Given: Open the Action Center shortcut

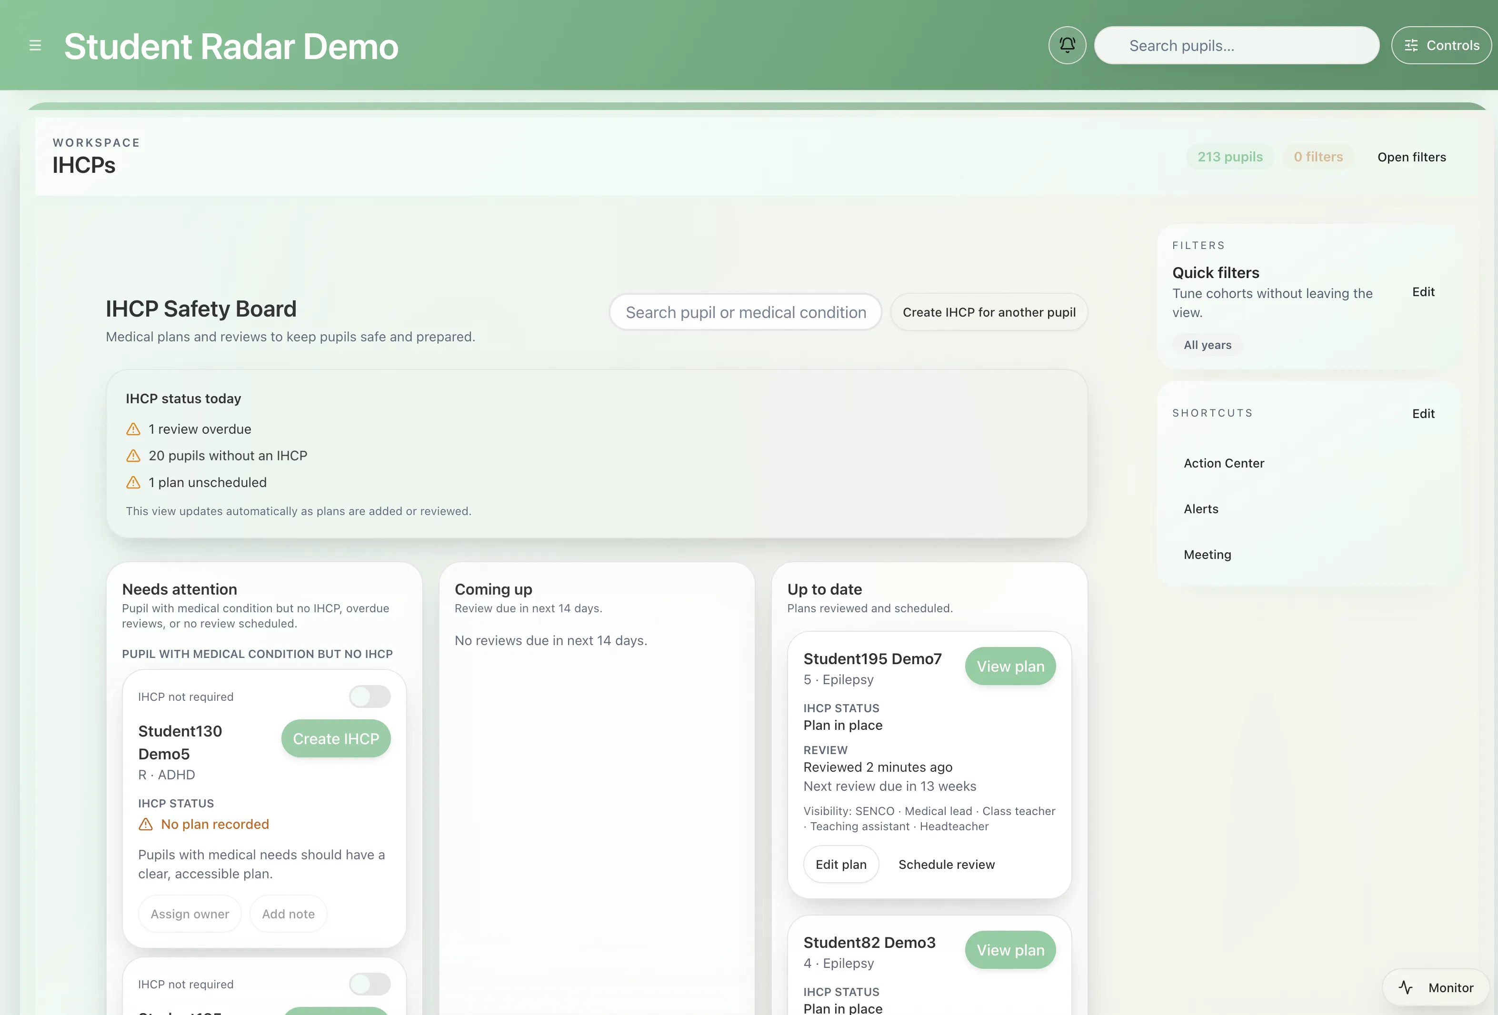Looking at the screenshot, I should [1223, 463].
